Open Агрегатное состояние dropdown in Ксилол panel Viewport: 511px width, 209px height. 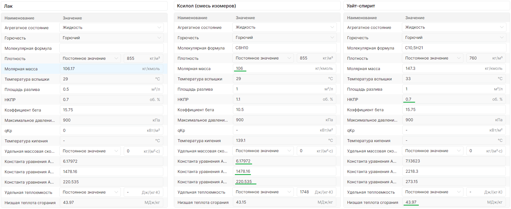pos(284,27)
